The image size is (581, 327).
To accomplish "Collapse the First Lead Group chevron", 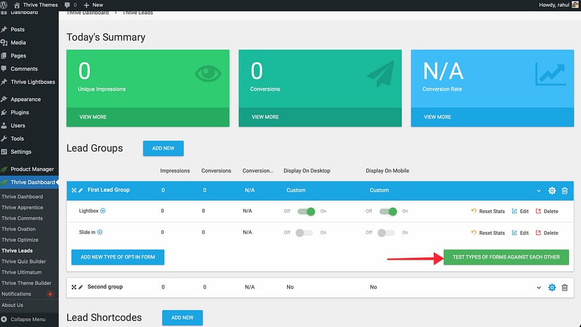I will [x=538, y=190].
